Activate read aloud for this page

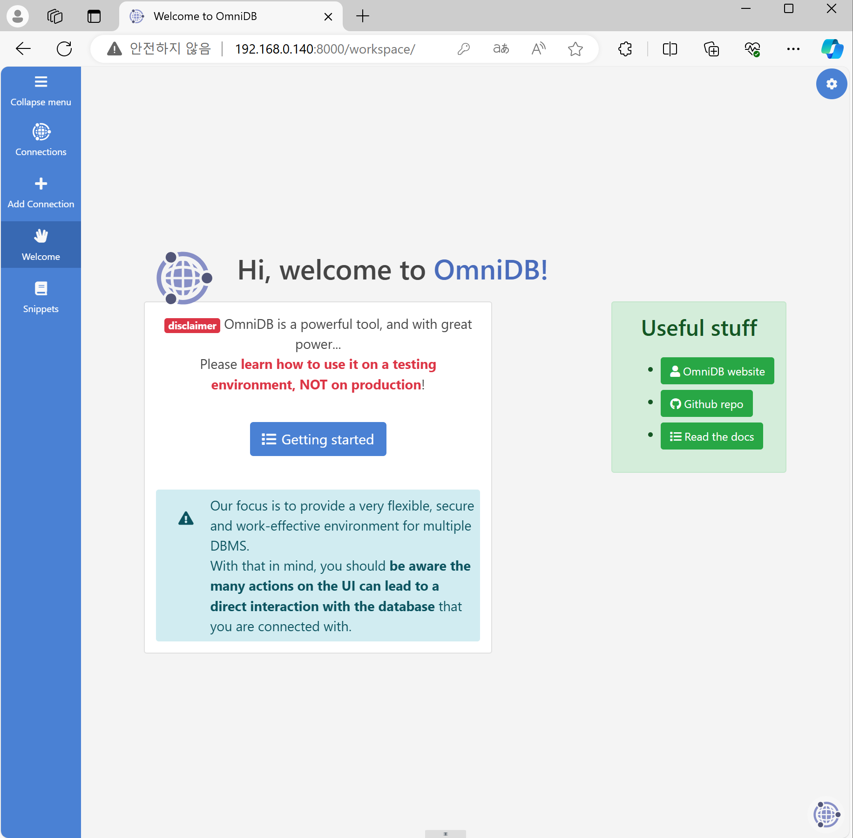point(538,49)
